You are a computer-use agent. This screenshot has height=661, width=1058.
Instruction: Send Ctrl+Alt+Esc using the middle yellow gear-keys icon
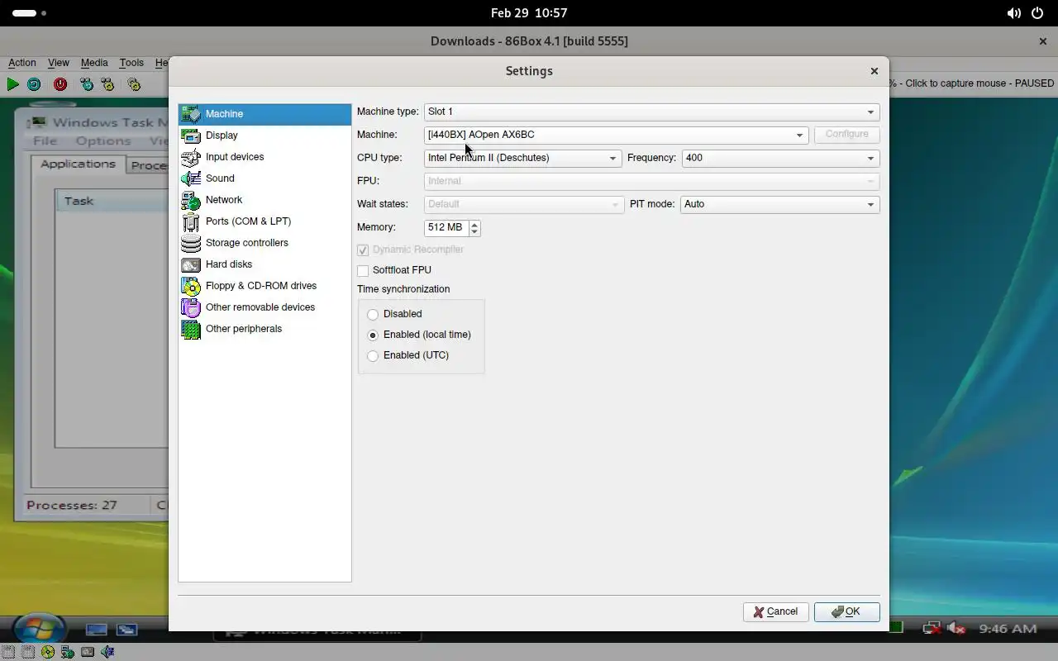point(107,84)
